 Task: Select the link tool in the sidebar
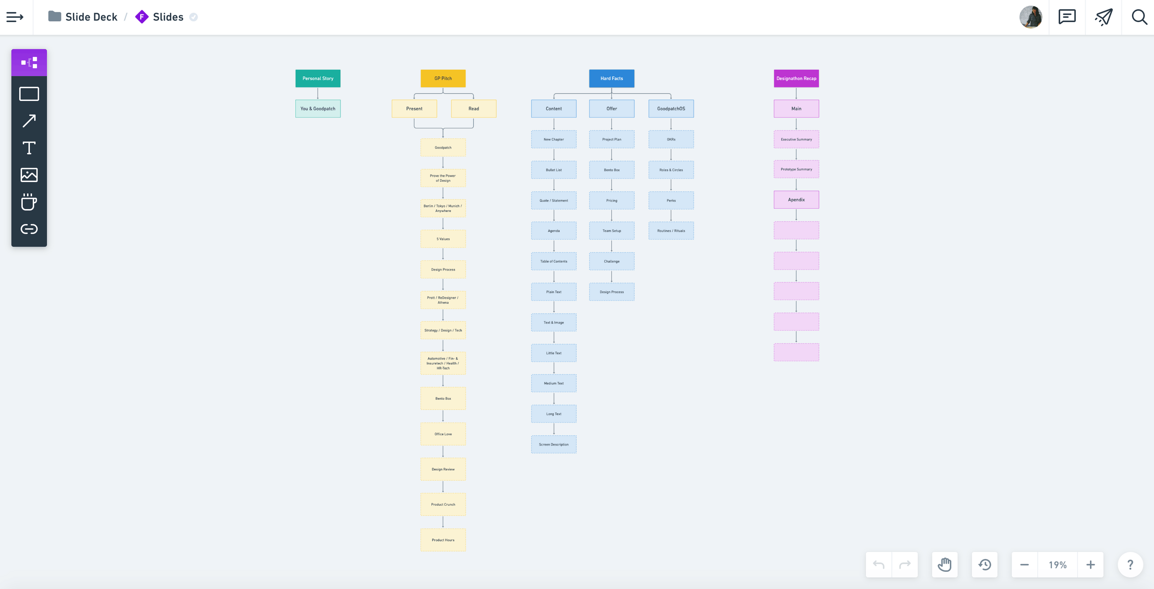pos(29,229)
